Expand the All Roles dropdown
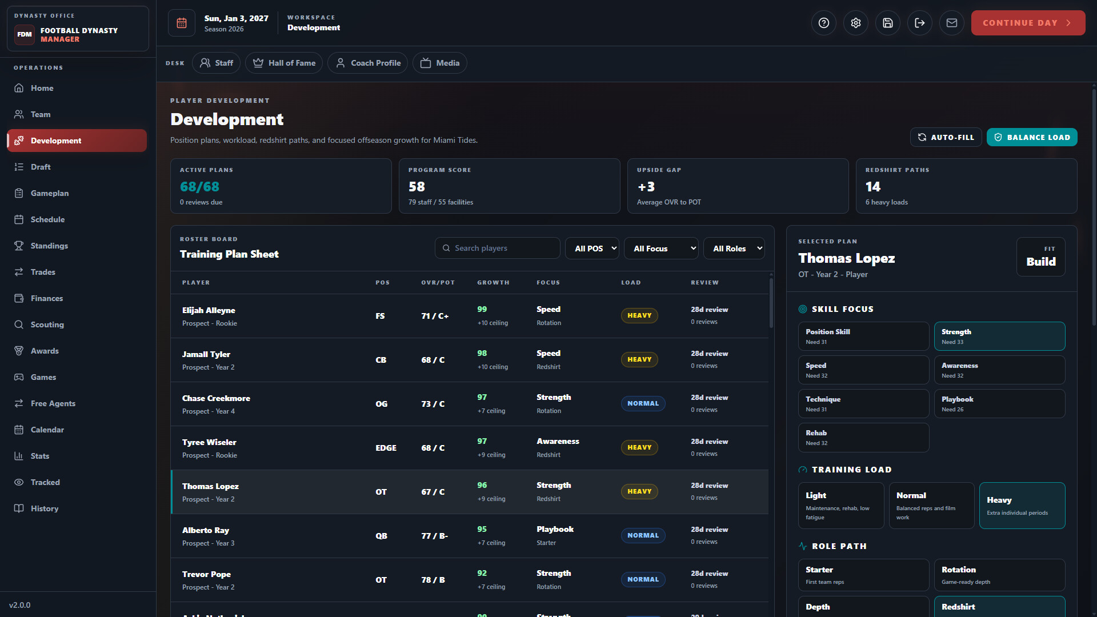The image size is (1097, 617). pyautogui.click(x=734, y=249)
